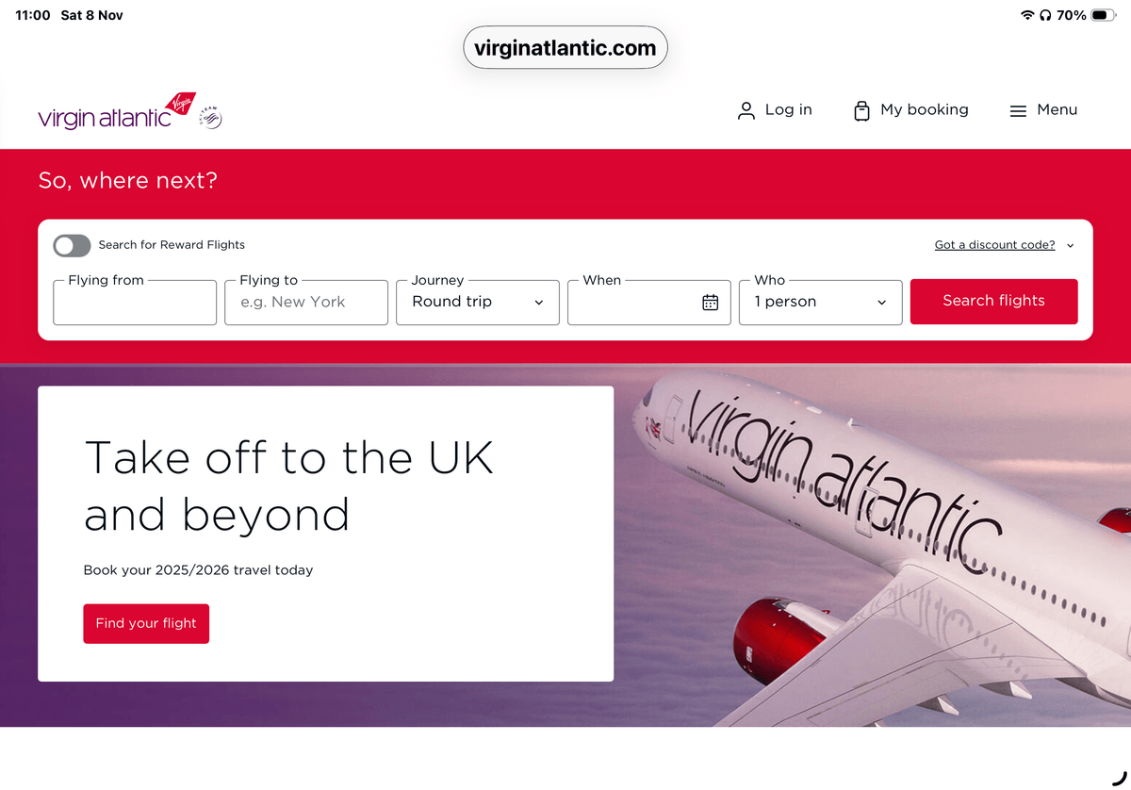Tap the Wi-Fi status icon

point(1027,15)
